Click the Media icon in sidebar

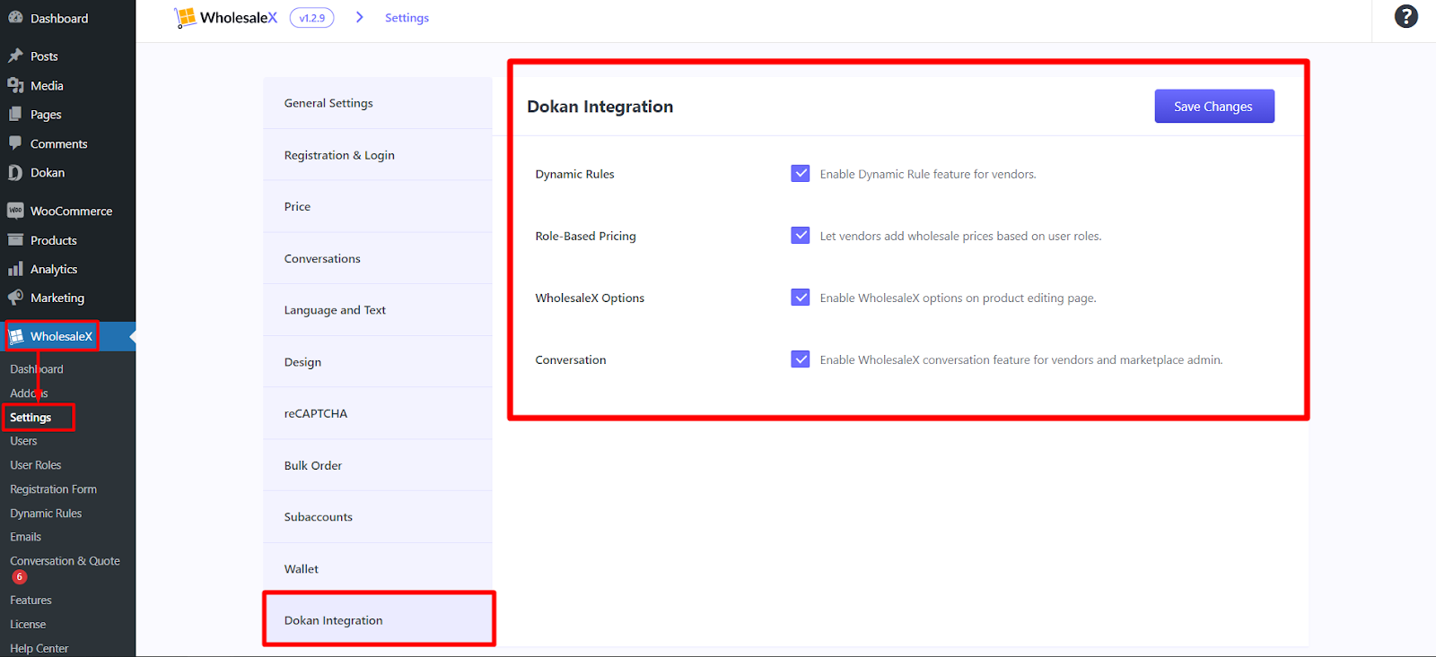(x=15, y=85)
